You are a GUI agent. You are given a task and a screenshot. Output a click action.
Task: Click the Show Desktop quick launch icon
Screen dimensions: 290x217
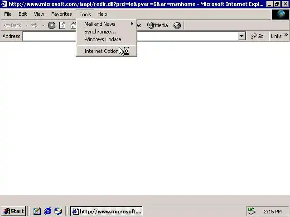[37, 211]
